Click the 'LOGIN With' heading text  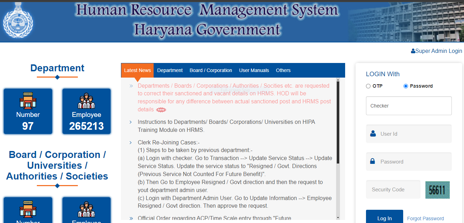[383, 74]
